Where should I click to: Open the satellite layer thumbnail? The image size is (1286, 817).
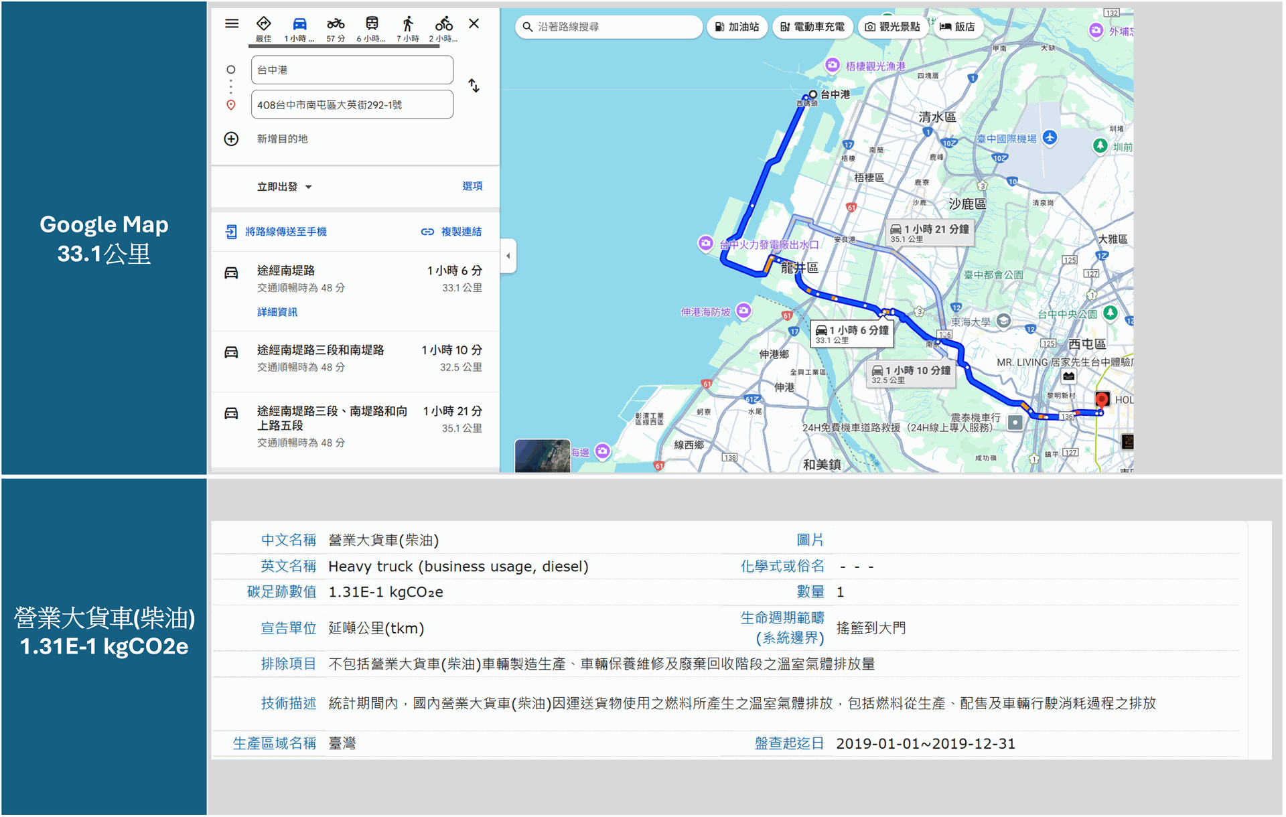coord(543,456)
